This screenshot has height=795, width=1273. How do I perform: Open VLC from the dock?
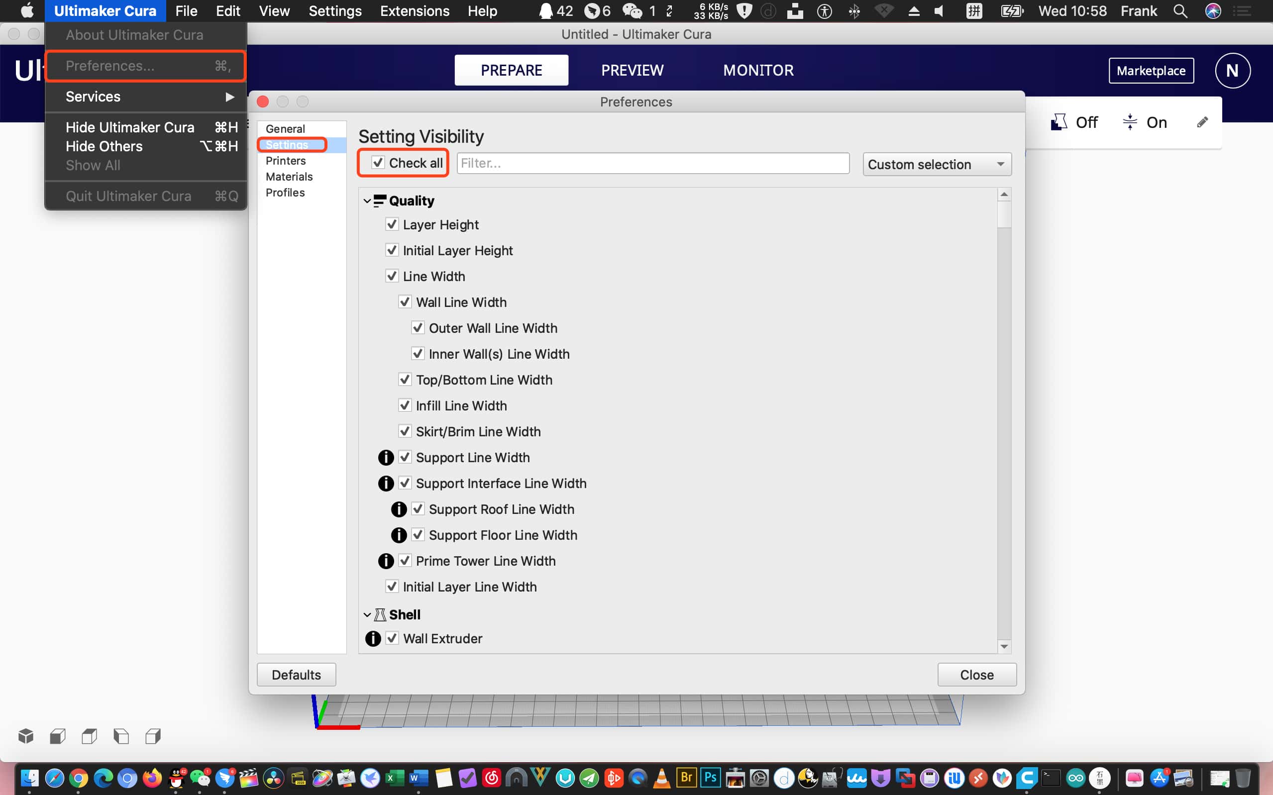tap(662, 778)
